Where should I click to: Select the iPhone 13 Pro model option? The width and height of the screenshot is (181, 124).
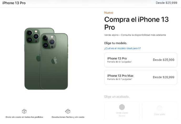(141, 60)
